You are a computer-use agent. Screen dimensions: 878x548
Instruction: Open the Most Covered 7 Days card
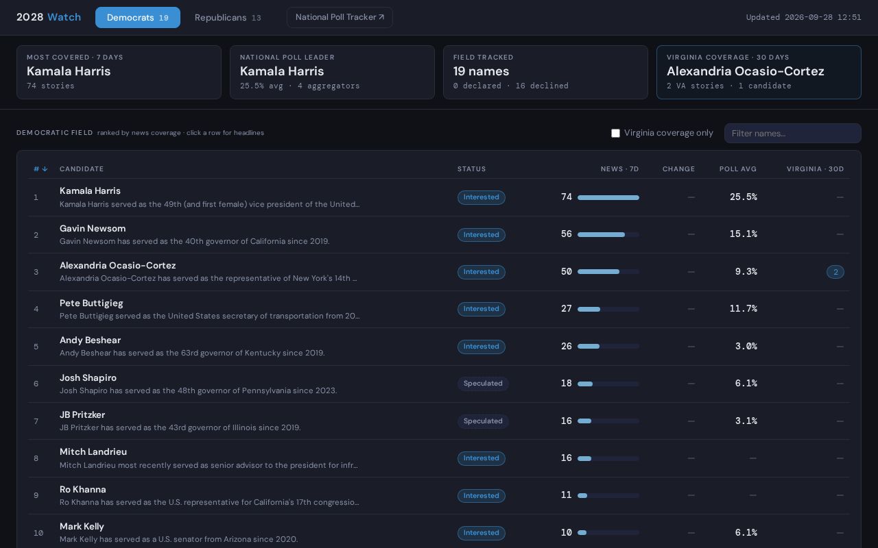click(119, 72)
